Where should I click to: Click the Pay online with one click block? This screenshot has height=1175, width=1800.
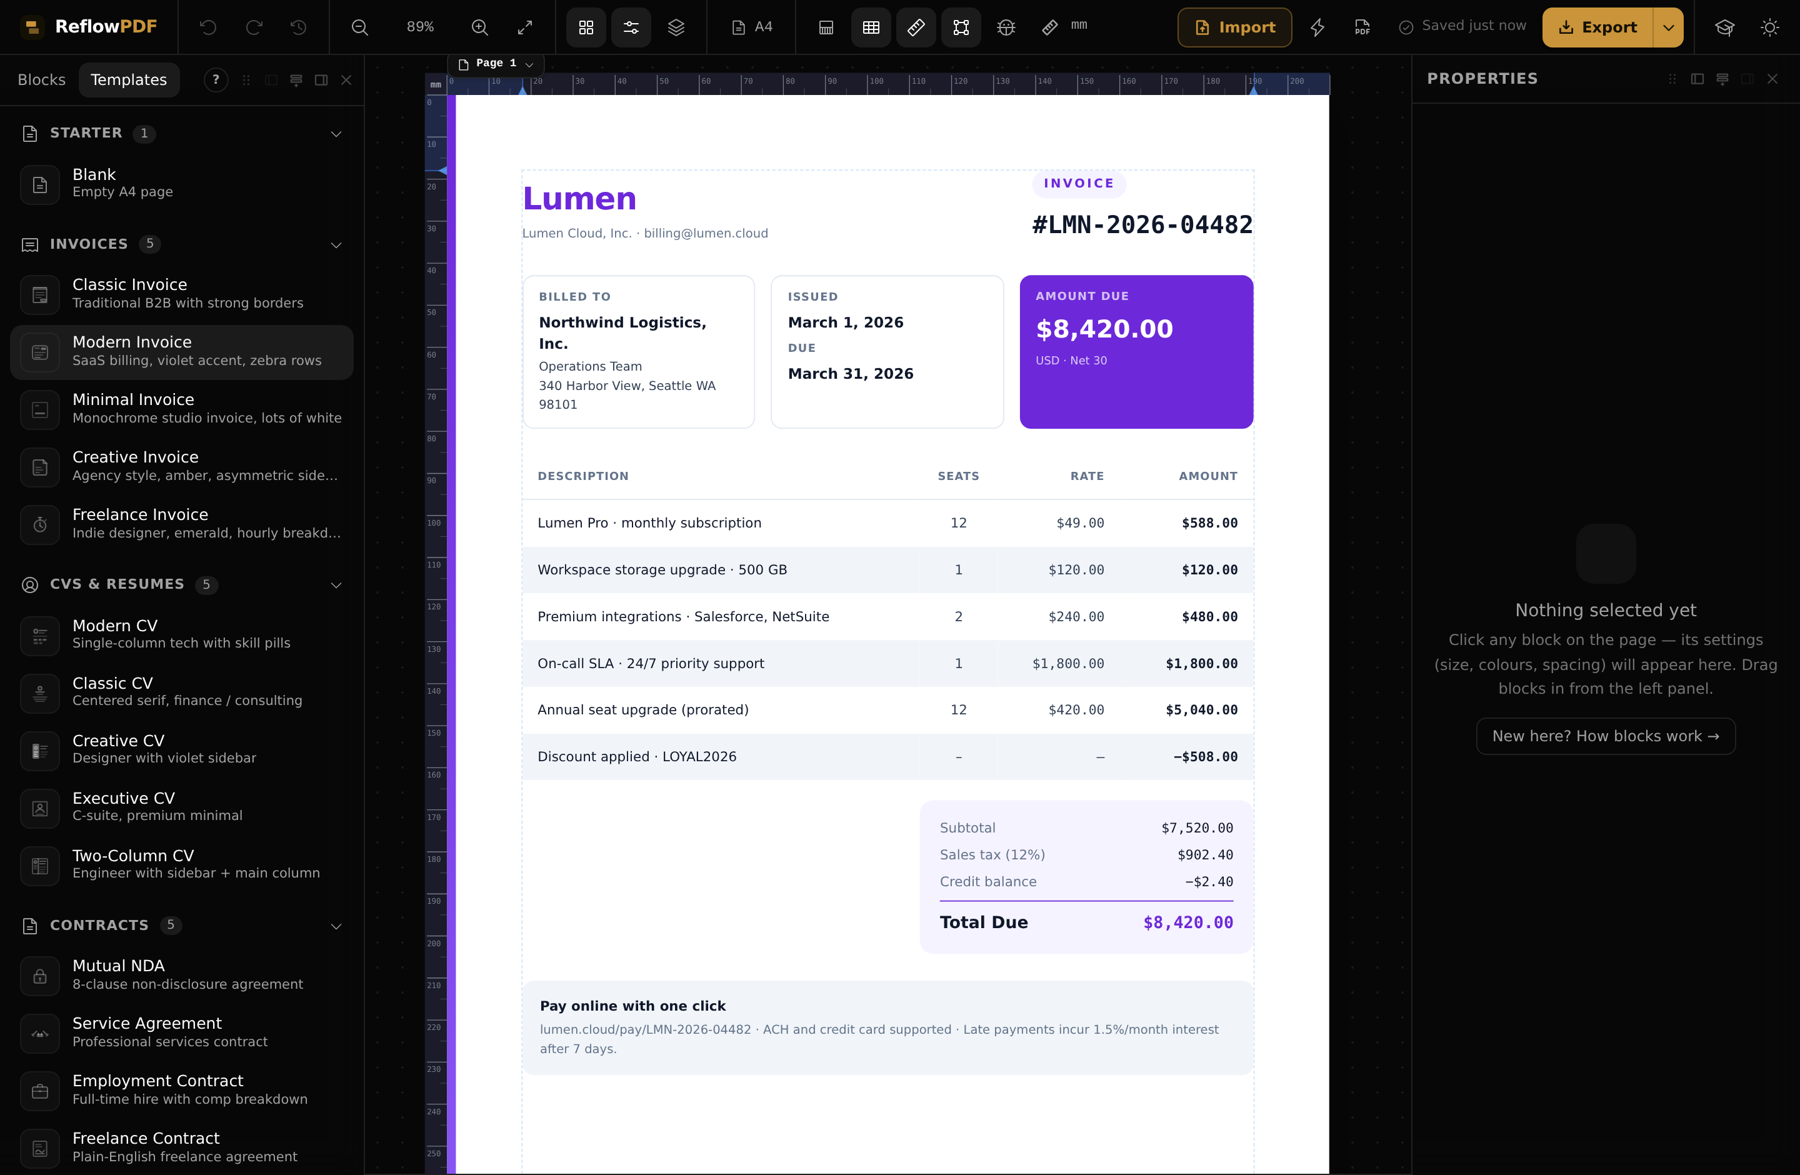coord(887,1027)
